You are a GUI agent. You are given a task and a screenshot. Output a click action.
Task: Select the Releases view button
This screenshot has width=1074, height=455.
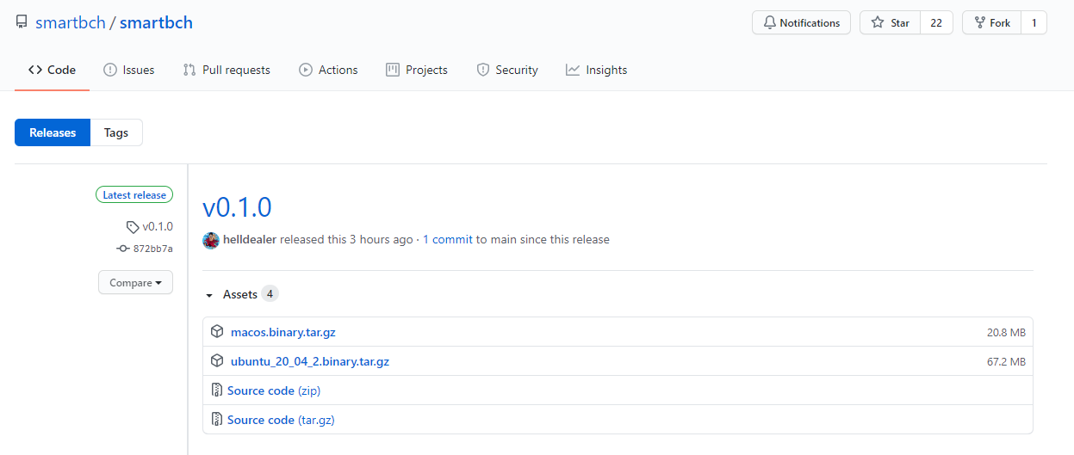tap(53, 132)
